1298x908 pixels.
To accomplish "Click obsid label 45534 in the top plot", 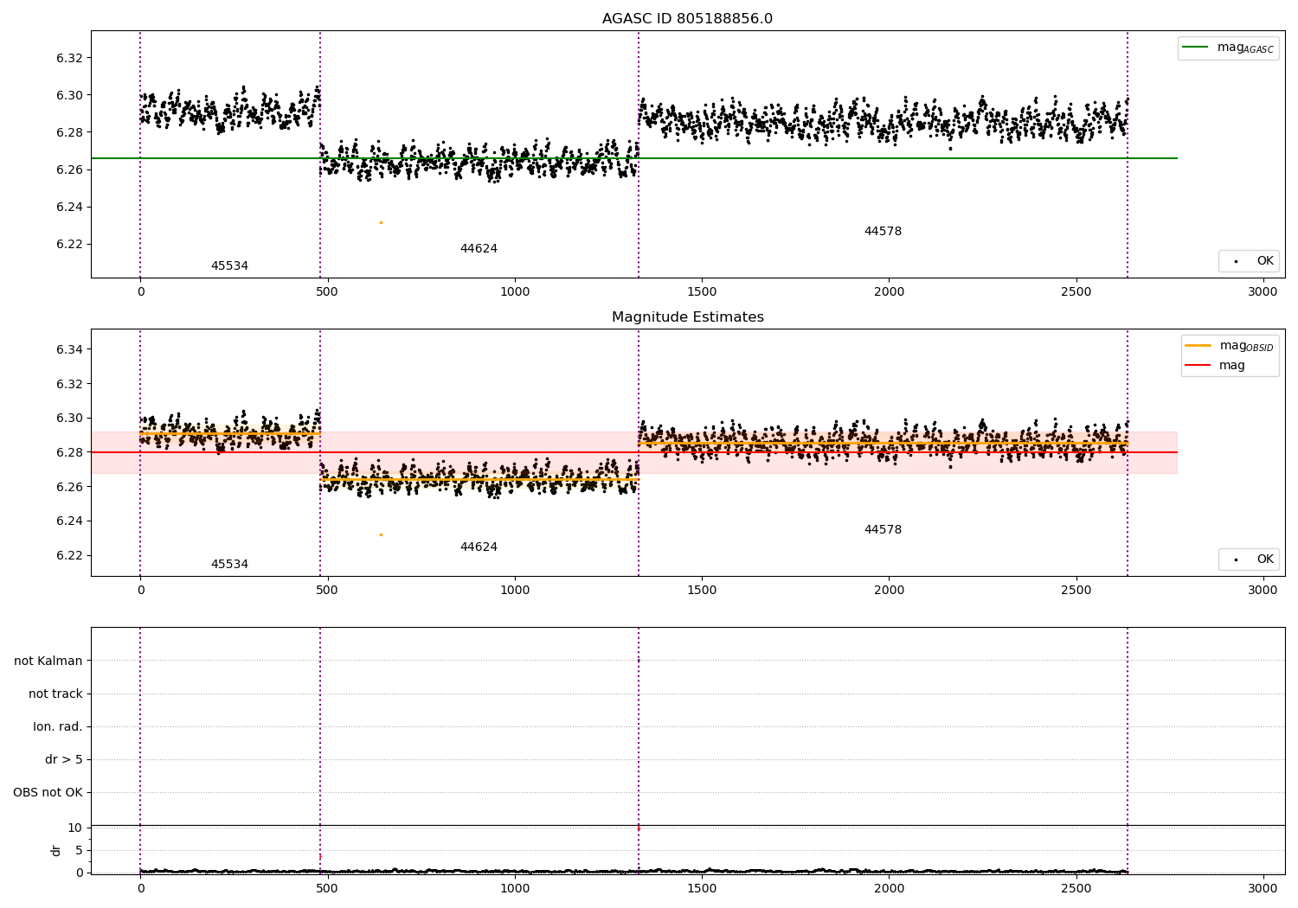I will coord(229,265).
